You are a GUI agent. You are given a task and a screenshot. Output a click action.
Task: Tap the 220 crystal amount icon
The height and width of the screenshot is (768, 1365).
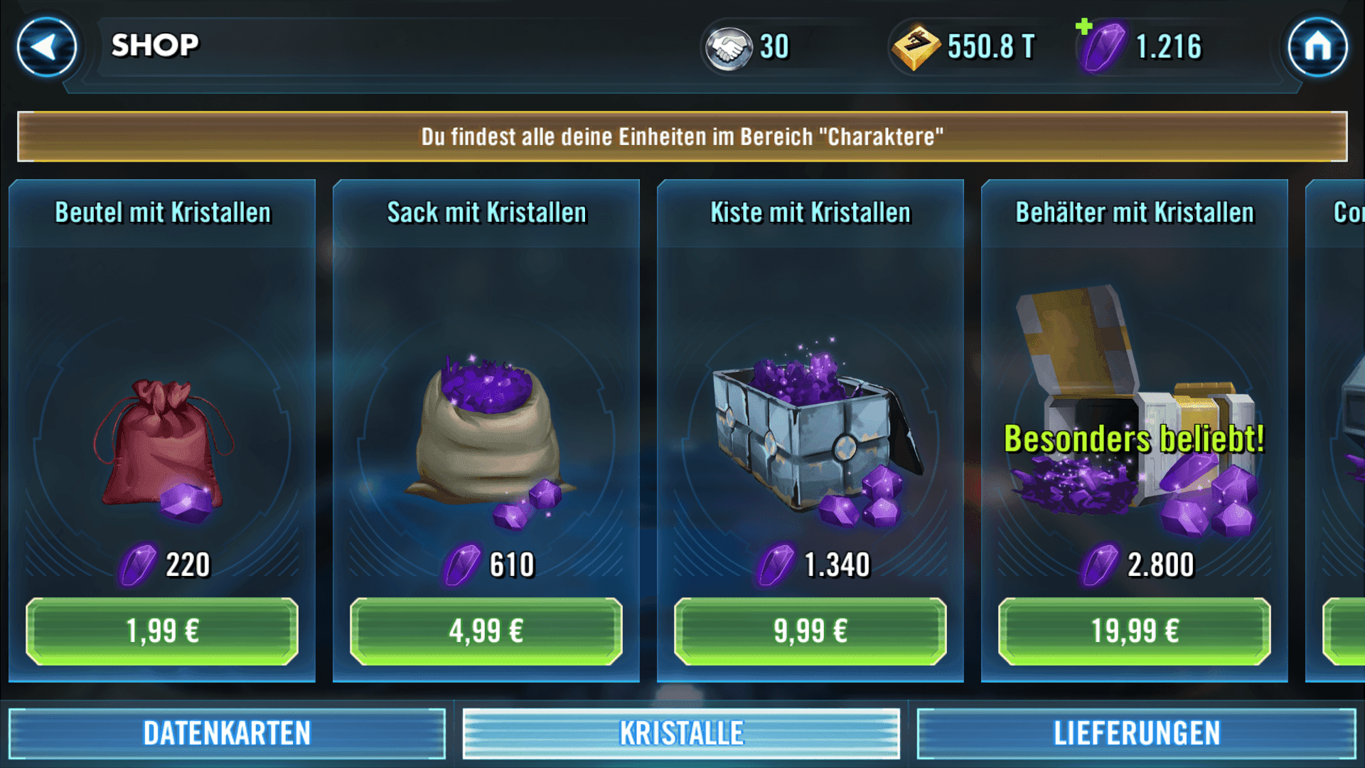pyautogui.click(x=138, y=565)
